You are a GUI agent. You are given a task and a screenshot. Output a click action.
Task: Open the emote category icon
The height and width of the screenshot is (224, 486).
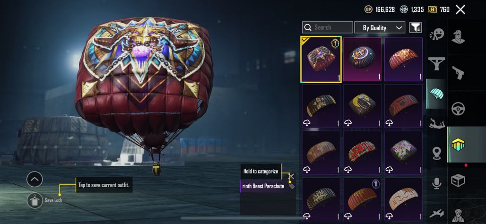point(436,34)
